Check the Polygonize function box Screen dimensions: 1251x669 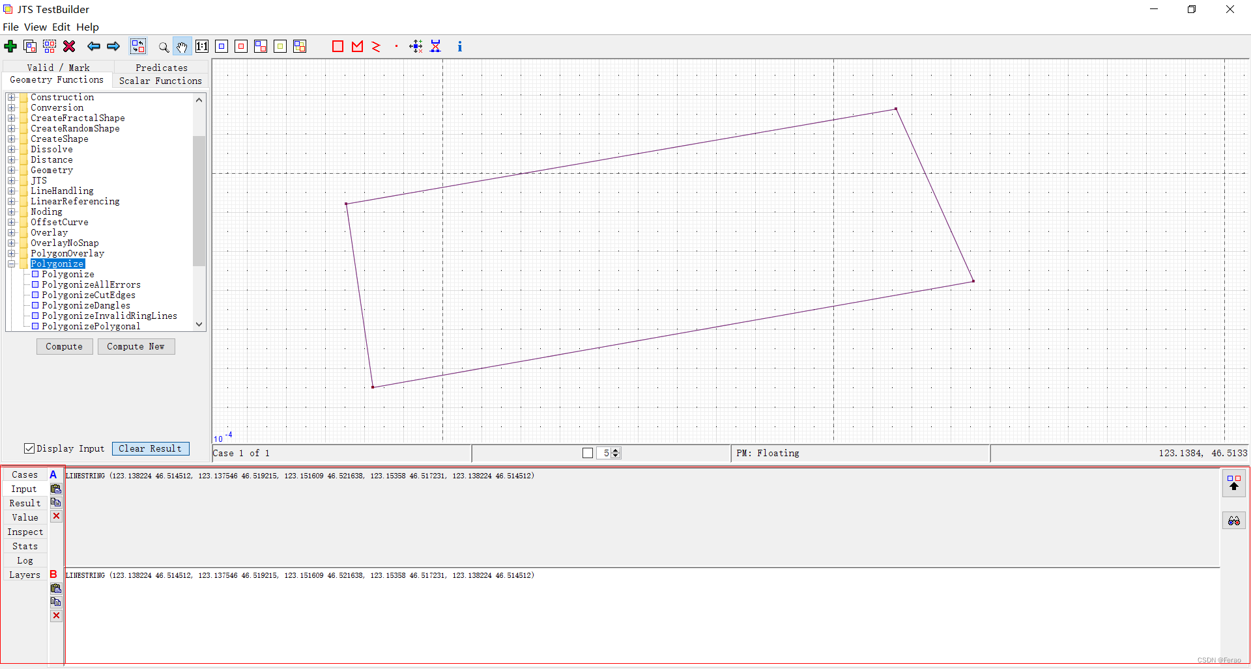pos(36,274)
